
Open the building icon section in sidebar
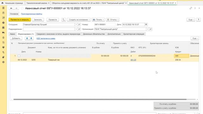(x=3, y=37)
